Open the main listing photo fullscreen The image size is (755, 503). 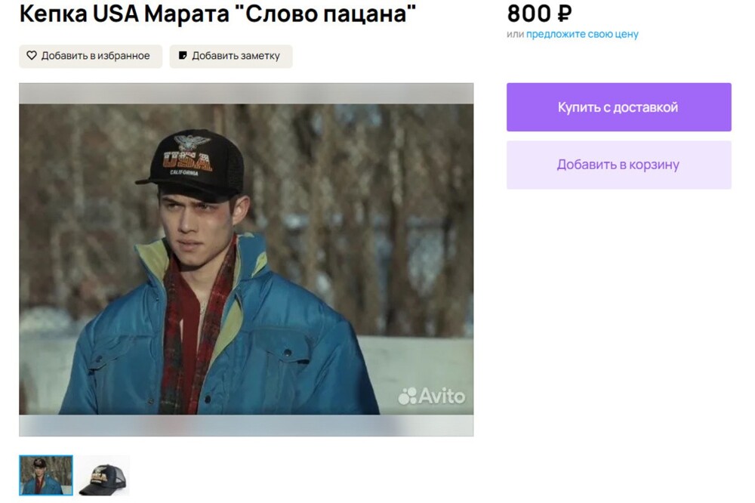pyautogui.click(x=246, y=259)
